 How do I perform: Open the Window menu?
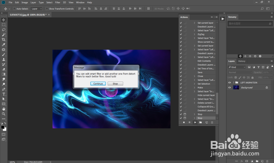80,2
